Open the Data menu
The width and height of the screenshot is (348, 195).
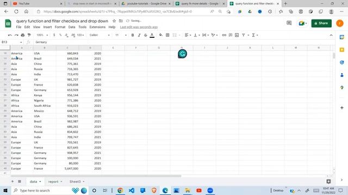[x=72, y=27]
